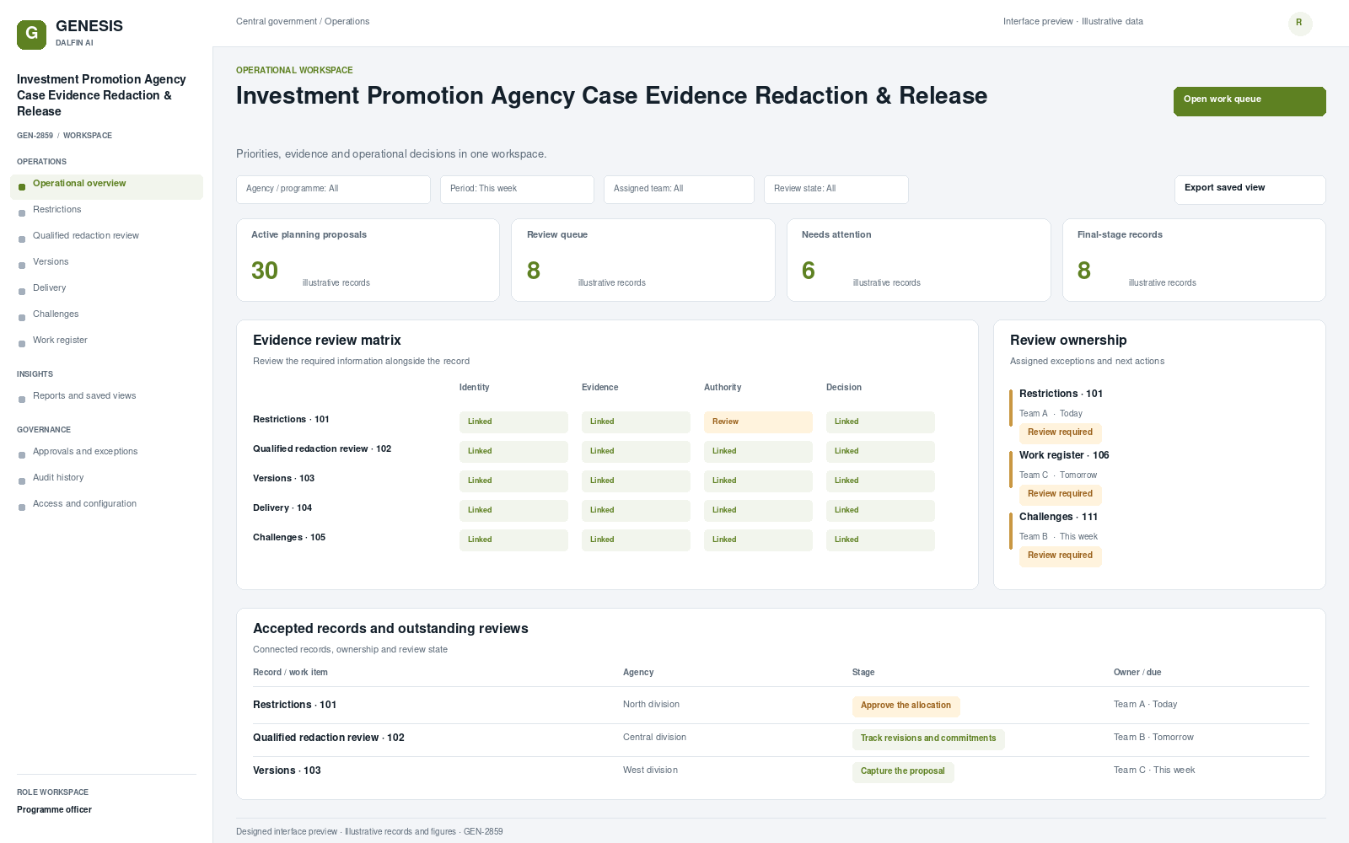Click the green Genesis G logo
Viewport: 1349px width, 843px height.
(31, 35)
